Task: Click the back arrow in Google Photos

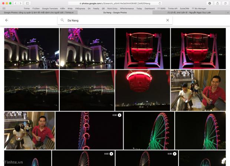Action: coord(7,20)
